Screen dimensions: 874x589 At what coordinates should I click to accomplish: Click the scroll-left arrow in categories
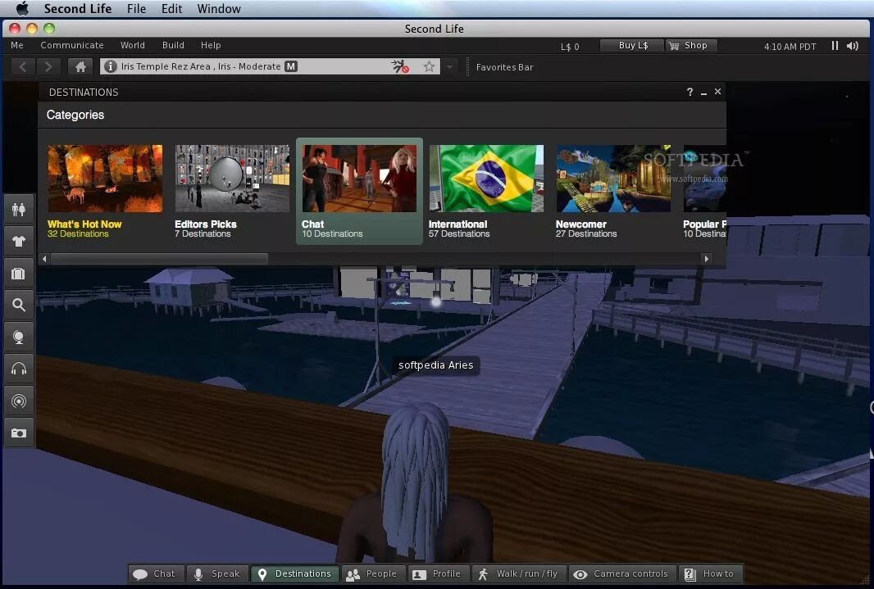tap(44, 259)
